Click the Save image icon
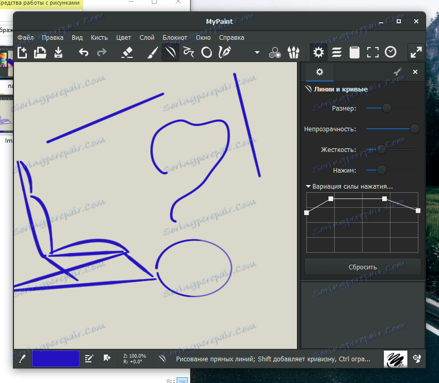The image size is (439, 383). tap(58, 52)
